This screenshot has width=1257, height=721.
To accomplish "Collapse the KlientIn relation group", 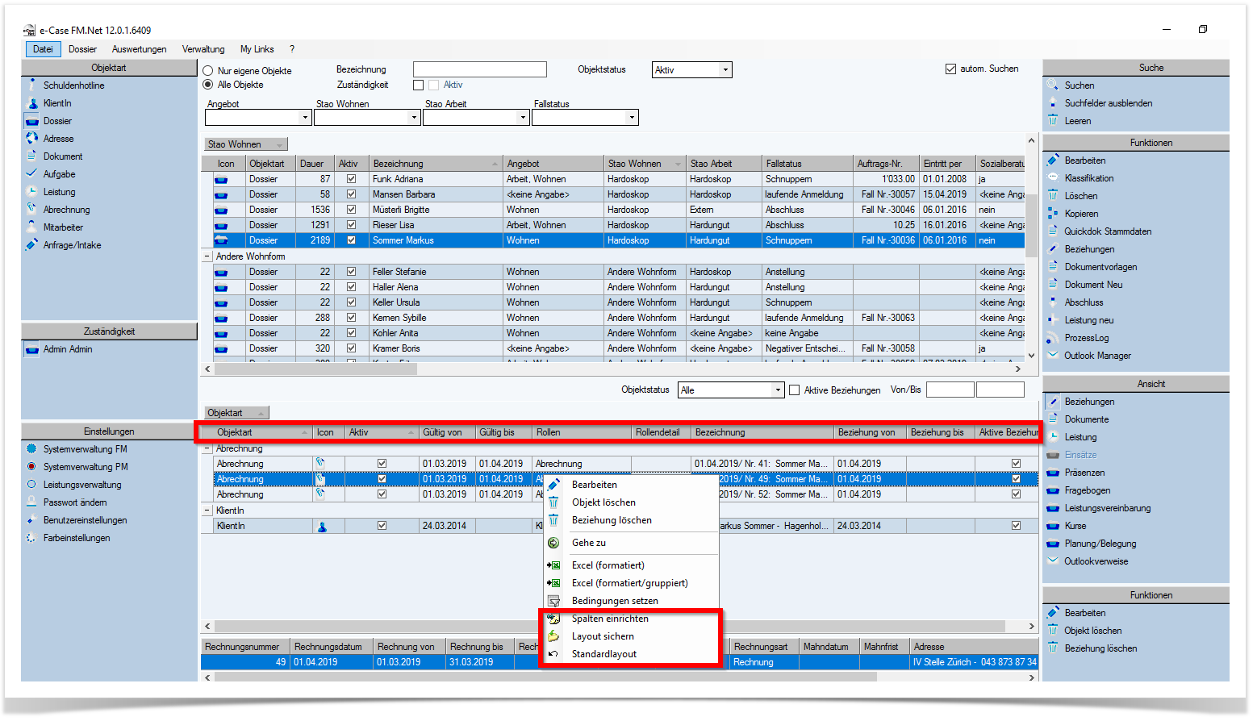I will point(207,511).
